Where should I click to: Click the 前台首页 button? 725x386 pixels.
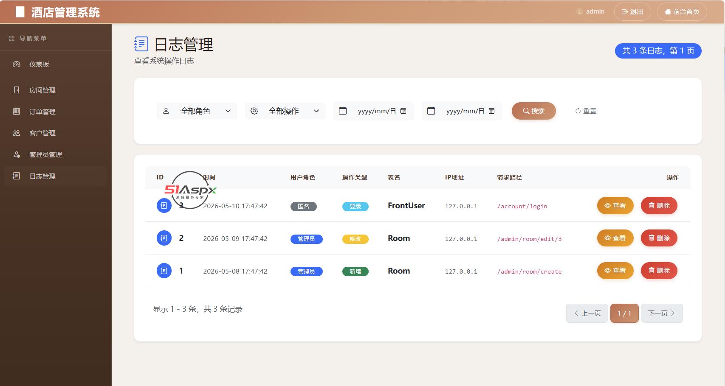coord(682,12)
